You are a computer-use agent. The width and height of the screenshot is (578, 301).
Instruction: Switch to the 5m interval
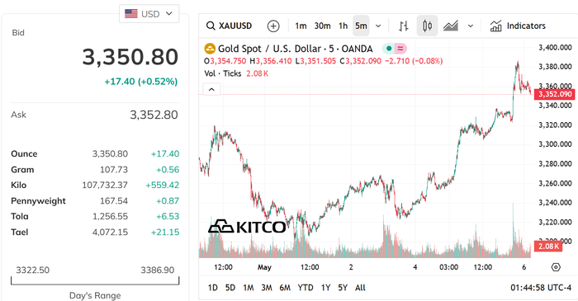(x=361, y=26)
